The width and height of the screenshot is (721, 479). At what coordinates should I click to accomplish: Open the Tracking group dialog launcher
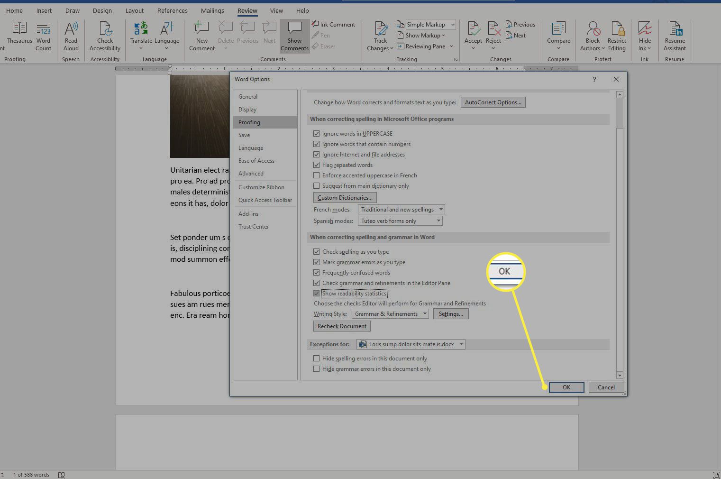click(456, 60)
